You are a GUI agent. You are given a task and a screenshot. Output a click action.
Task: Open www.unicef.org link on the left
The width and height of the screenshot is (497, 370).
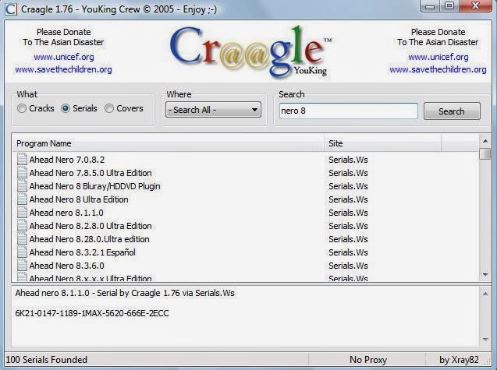pos(64,57)
